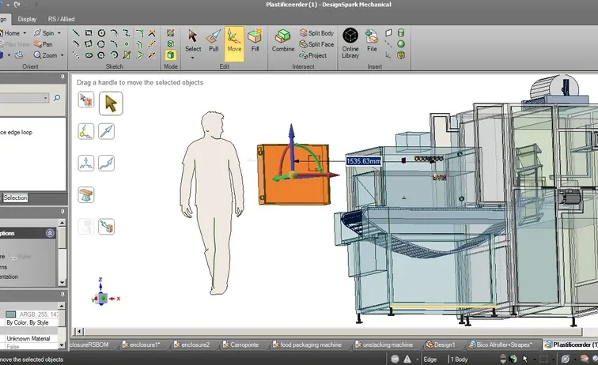This screenshot has height=365, width=598.
Task: Expand the Select tool dropdown arrow
Action: tap(193, 58)
